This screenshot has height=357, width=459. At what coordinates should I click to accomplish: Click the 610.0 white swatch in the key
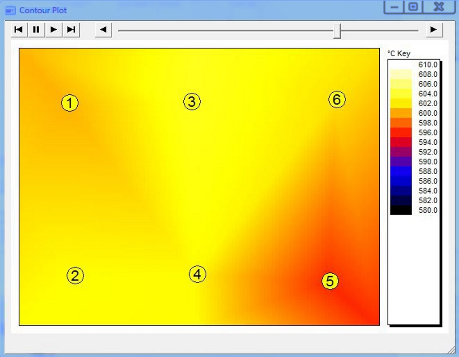point(400,65)
